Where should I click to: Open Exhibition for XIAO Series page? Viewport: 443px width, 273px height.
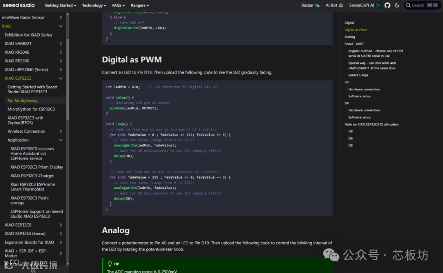coord(28,35)
